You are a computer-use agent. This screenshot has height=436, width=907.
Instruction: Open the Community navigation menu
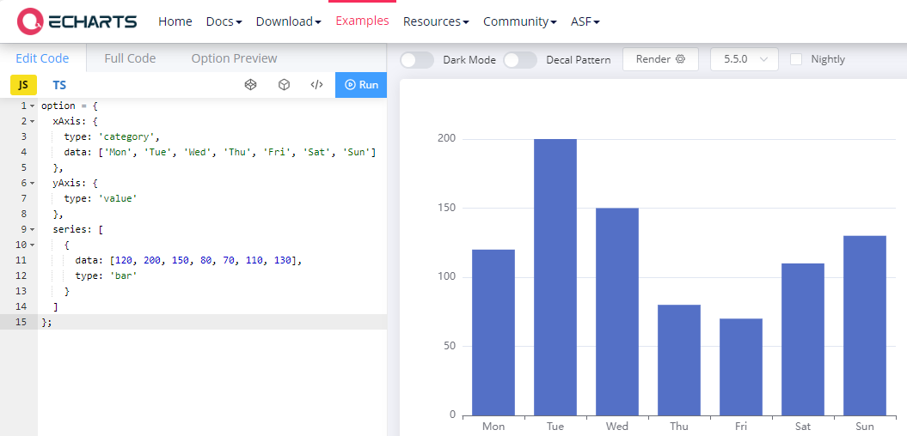tap(519, 21)
